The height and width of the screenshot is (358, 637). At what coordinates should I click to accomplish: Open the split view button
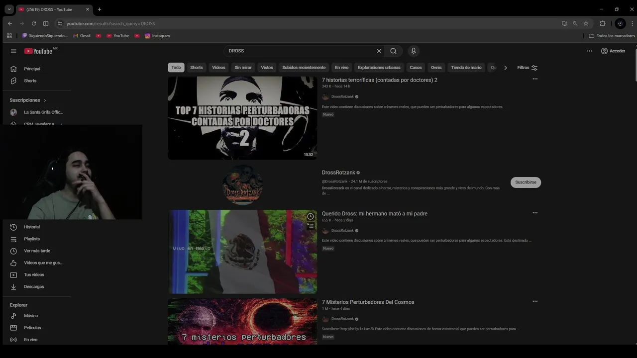tap(46, 23)
